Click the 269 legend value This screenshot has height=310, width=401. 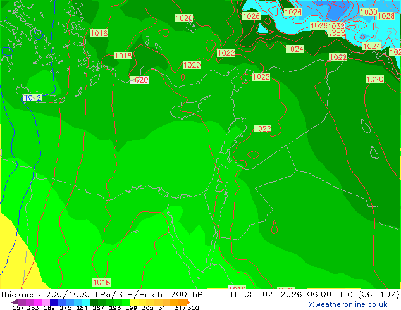(x=49, y=307)
